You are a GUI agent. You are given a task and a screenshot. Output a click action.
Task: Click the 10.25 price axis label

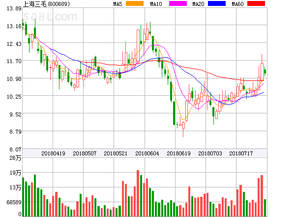pos(14,97)
